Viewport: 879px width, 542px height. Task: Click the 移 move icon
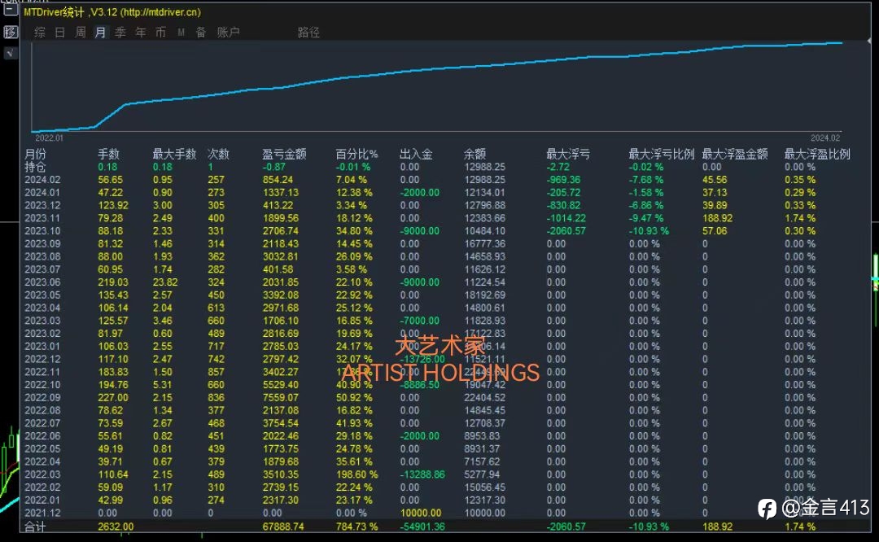coord(11,32)
